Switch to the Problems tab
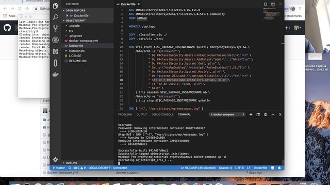This screenshot has width=330, height=185. click(125, 115)
